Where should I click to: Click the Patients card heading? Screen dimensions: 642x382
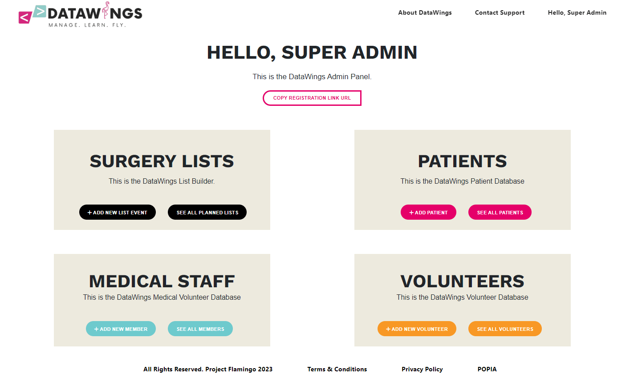[462, 161]
